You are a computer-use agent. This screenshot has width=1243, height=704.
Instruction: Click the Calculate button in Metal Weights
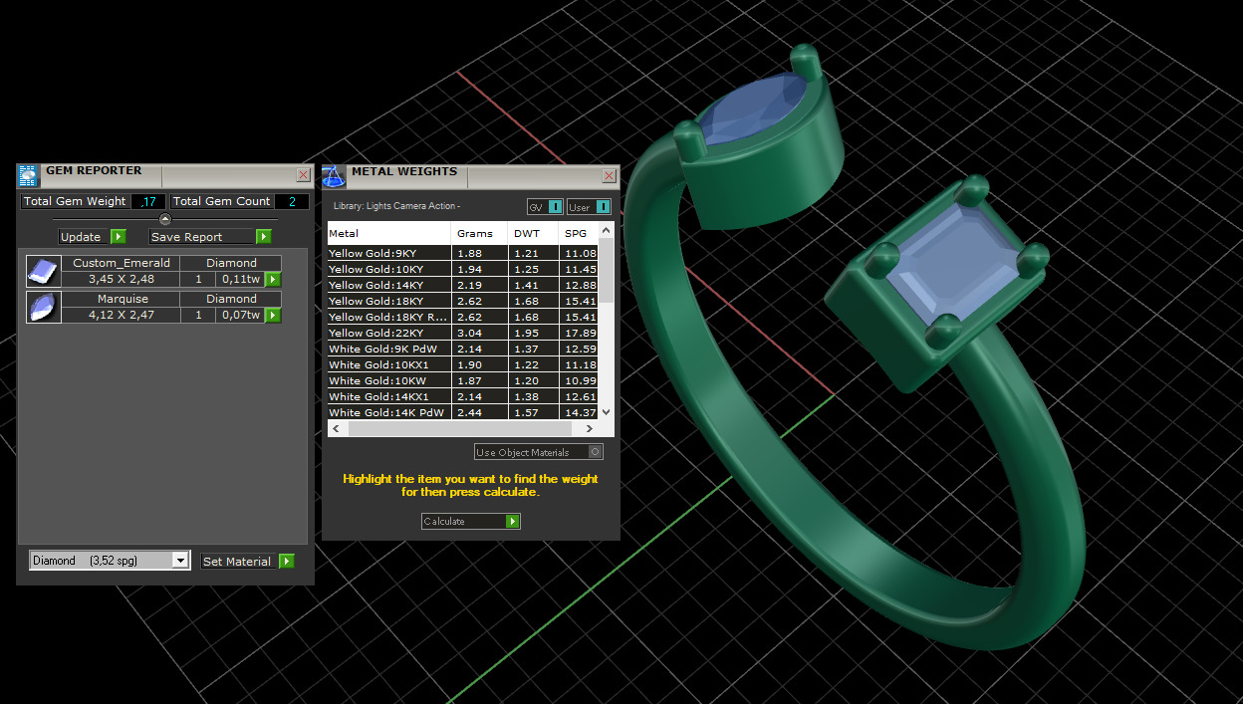pos(471,522)
